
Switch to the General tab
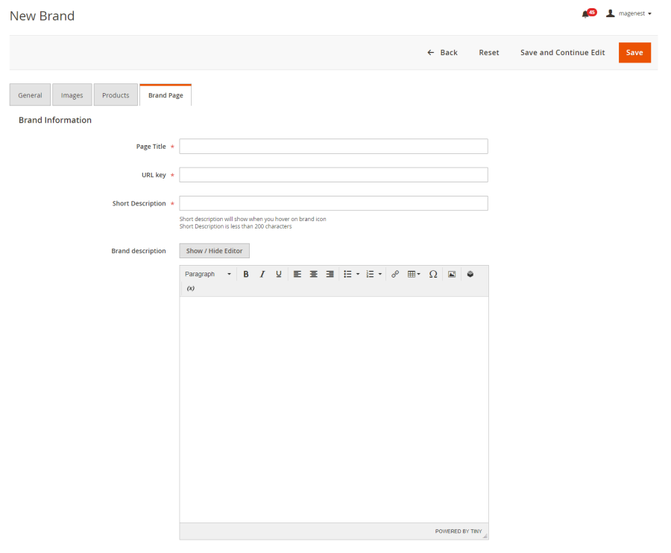(x=30, y=95)
